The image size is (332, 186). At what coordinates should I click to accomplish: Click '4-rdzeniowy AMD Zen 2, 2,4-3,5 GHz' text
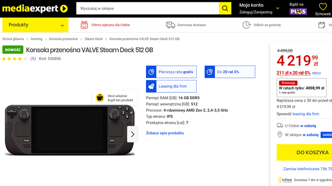pos(196,111)
